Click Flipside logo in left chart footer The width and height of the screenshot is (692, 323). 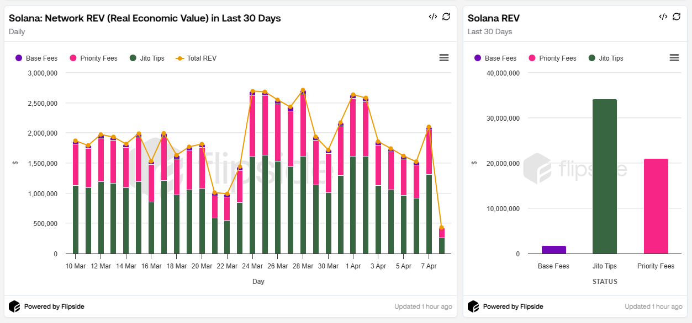[14, 306]
